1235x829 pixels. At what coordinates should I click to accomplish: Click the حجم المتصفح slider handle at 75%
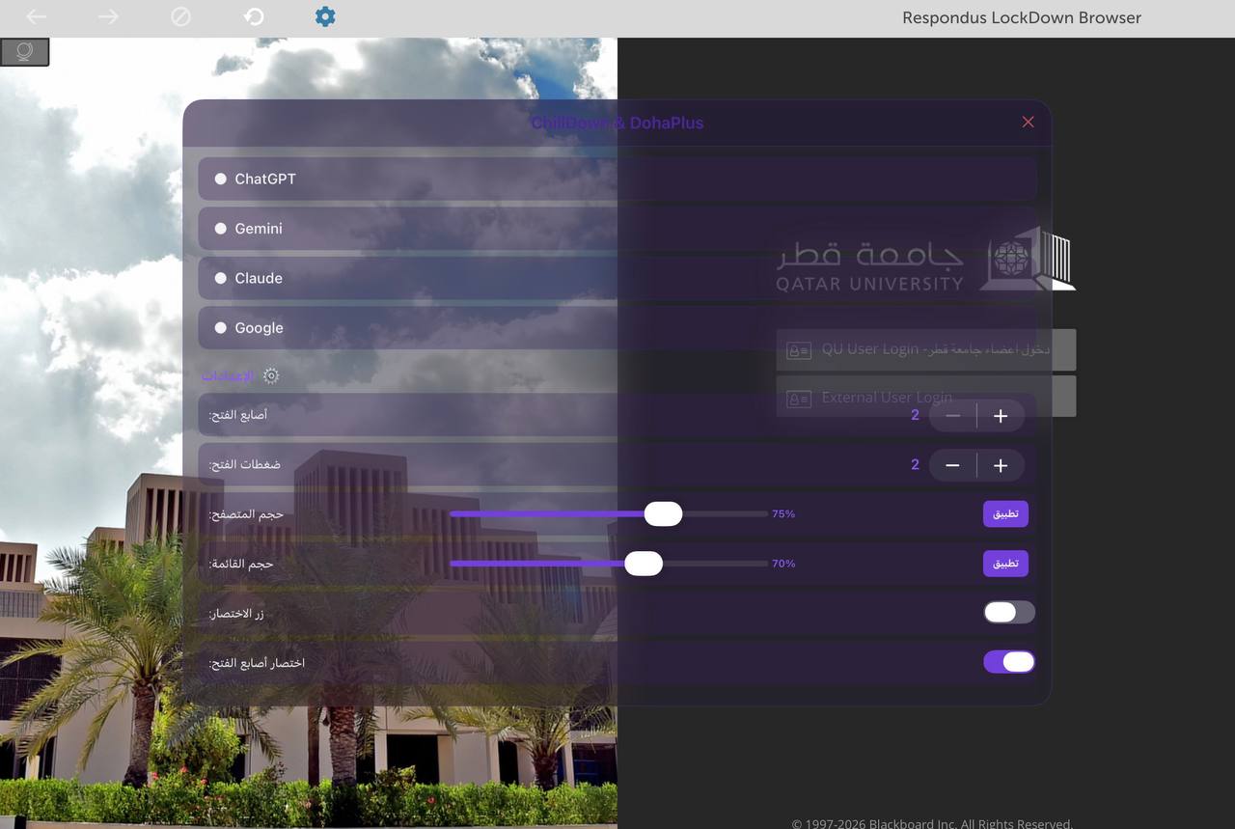663,514
